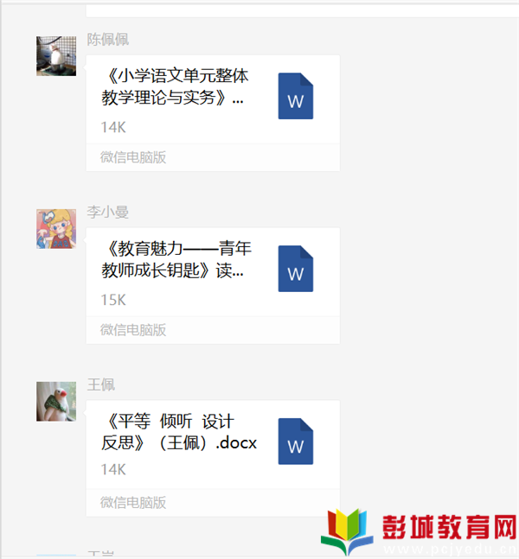Click 微信电脑版 label under 李小曼's file
The image size is (519, 559).
point(133,330)
